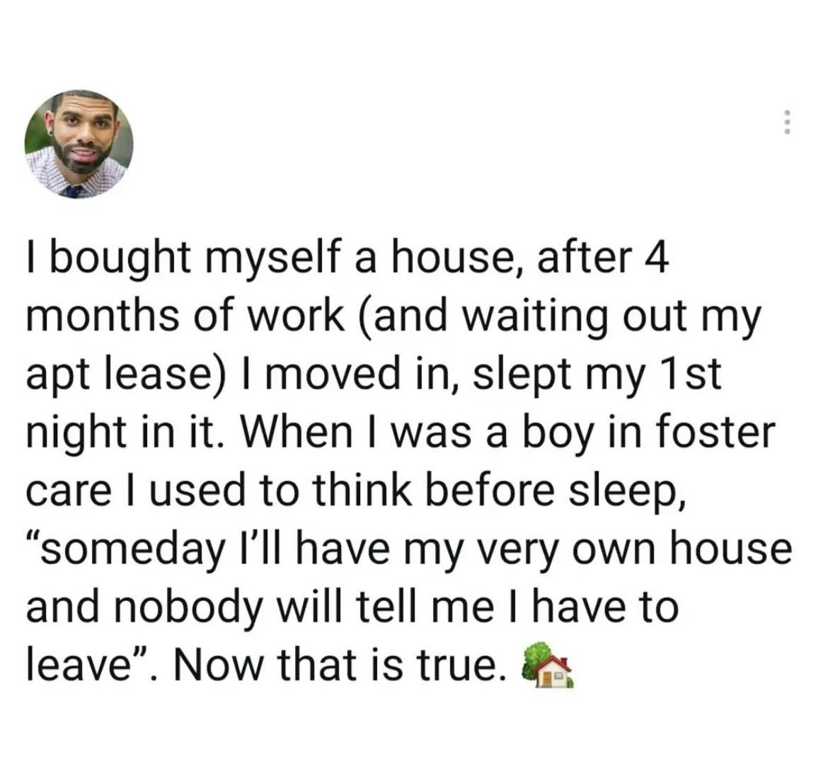Image resolution: width=828 pixels, height=768 pixels.
Task: Open the poster's circular profile picture
Action: (x=79, y=144)
